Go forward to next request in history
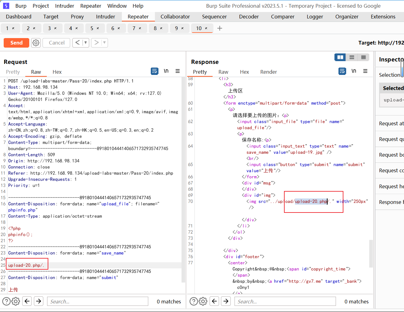The width and height of the screenshot is (404, 312). click(x=96, y=43)
